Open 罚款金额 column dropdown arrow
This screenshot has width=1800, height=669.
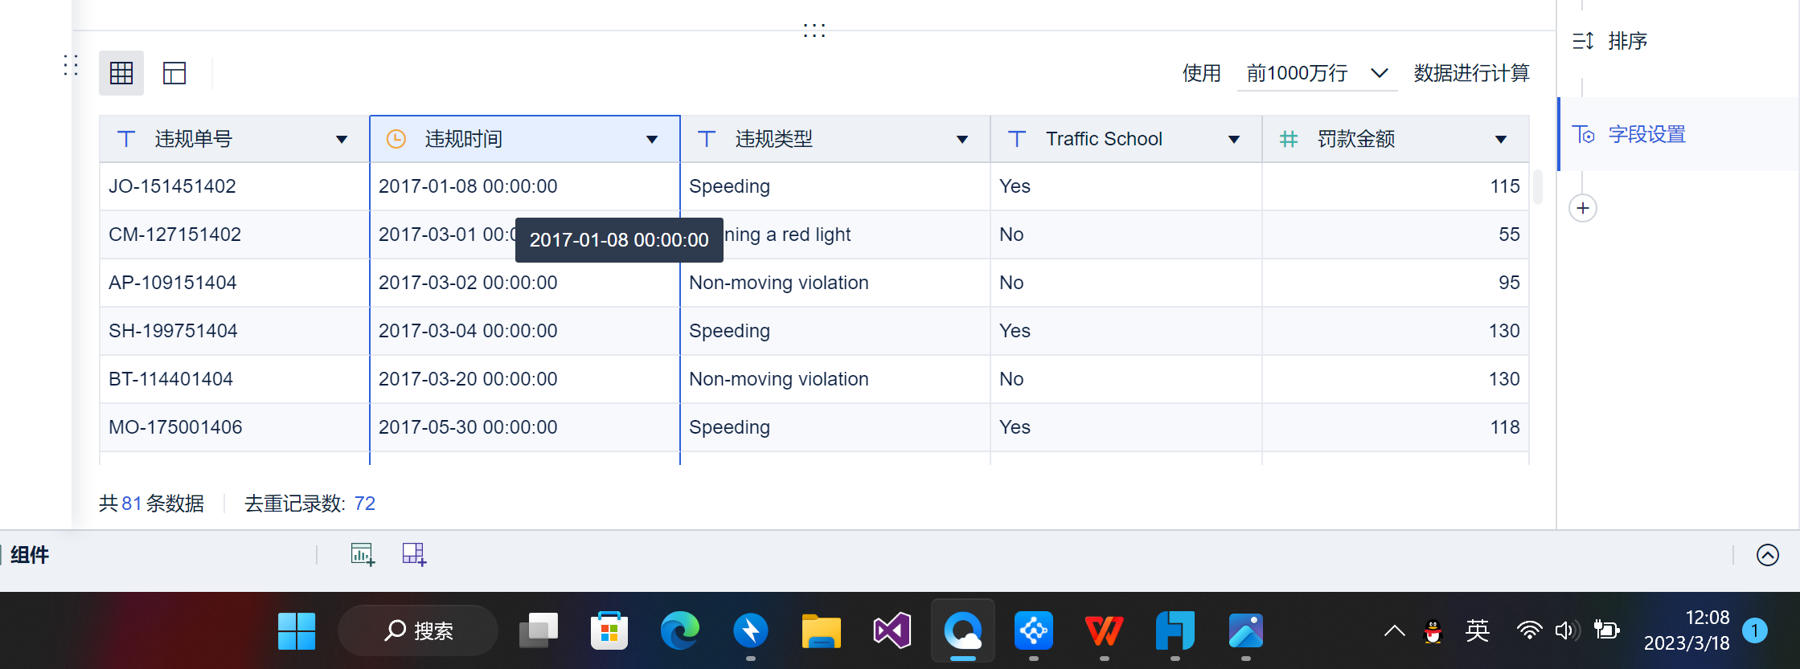tap(1501, 140)
